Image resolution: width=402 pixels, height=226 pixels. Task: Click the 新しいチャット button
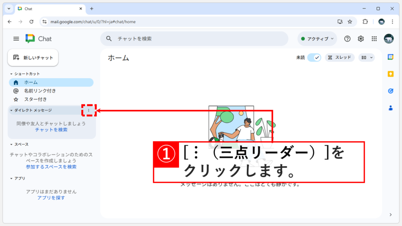33,57
